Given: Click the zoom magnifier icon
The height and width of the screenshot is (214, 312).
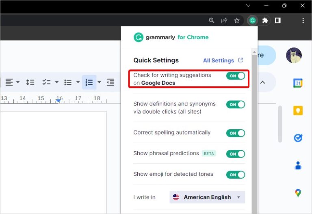Looking at the screenshot, I should pos(212,20).
